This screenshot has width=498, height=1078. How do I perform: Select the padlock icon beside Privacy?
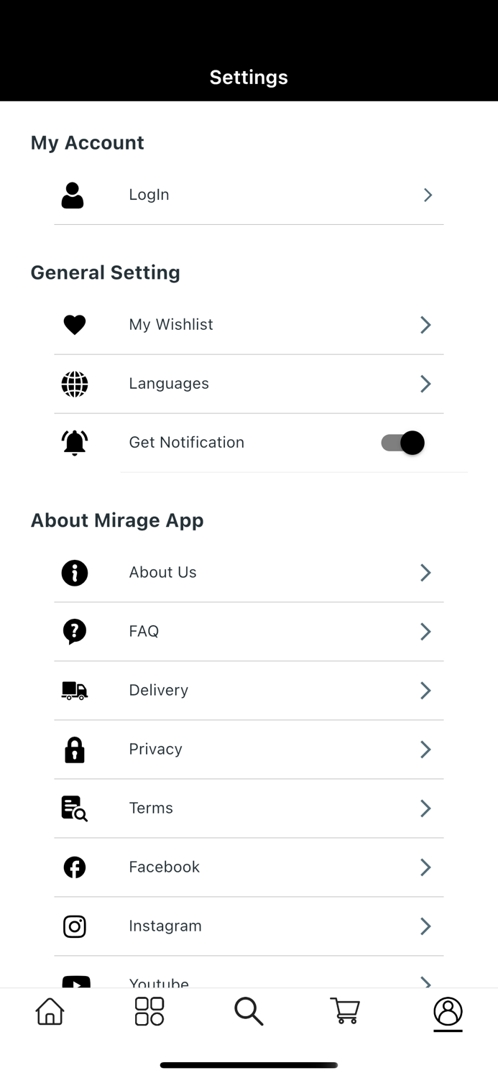(x=74, y=749)
